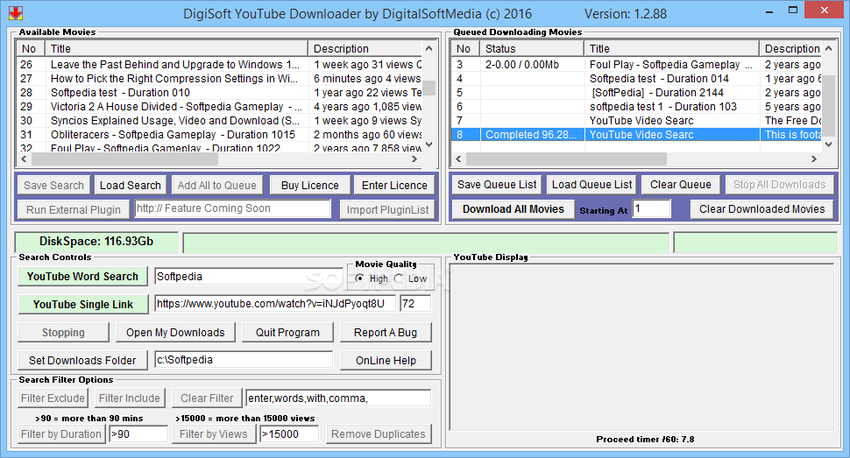Viewport: 850px width, 458px height.
Task: Click the Stop All Downloads button
Action: tap(779, 185)
